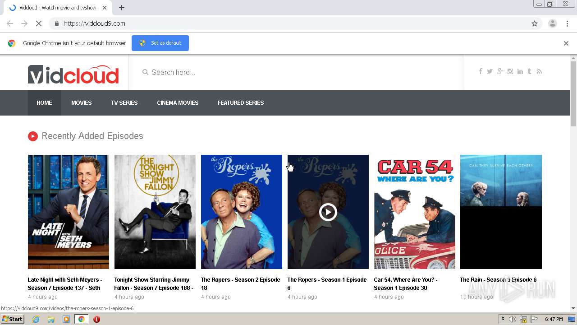Open The Rain Season 3 Episode 6 link
This screenshot has height=325, width=577.
[498, 280]
